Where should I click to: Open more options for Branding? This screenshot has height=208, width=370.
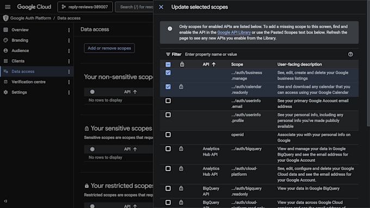pyautogui.click(x=69, y=41)
